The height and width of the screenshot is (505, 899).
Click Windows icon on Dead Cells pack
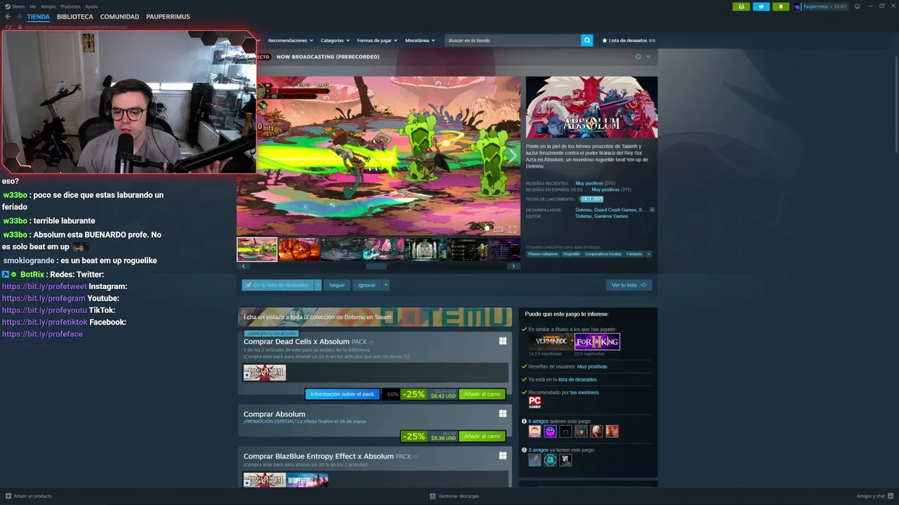[x=503, y=341]
